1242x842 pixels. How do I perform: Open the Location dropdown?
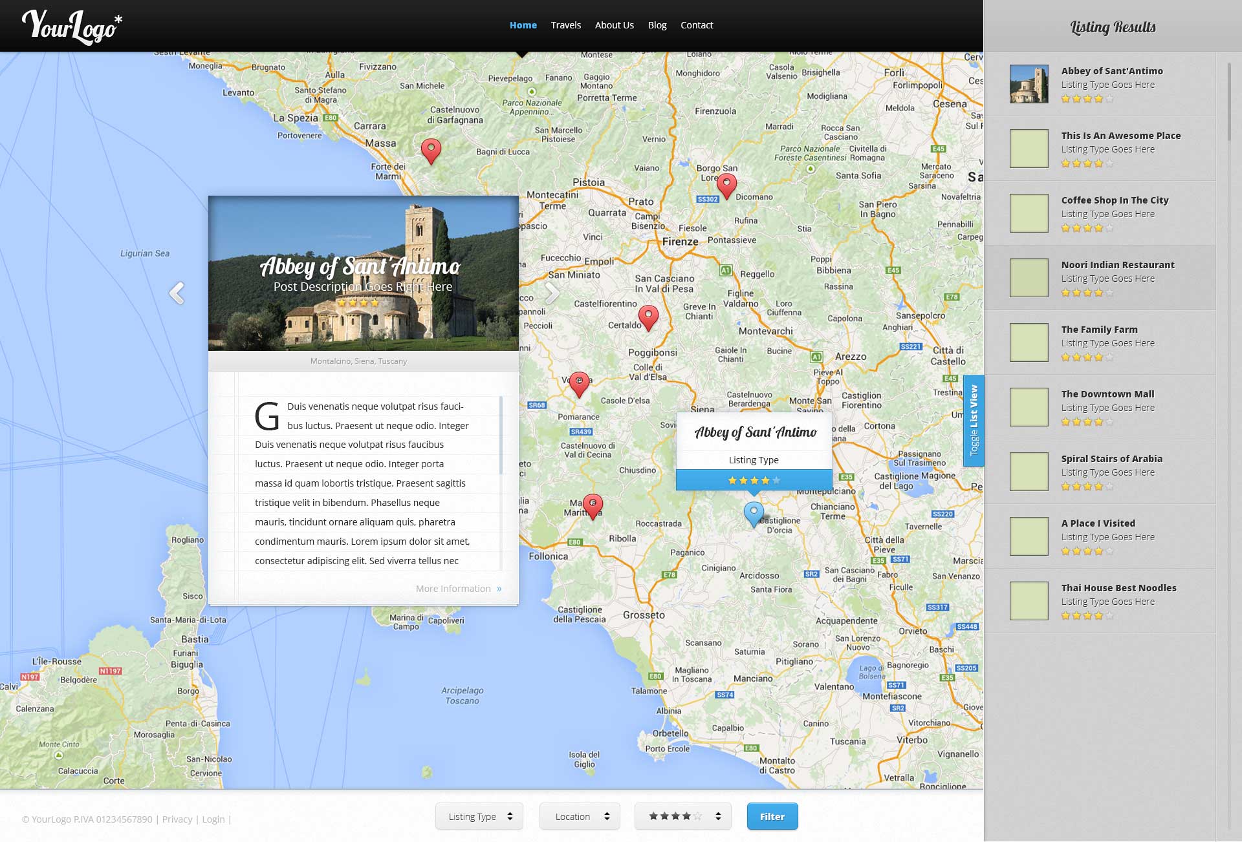[580, 816]
